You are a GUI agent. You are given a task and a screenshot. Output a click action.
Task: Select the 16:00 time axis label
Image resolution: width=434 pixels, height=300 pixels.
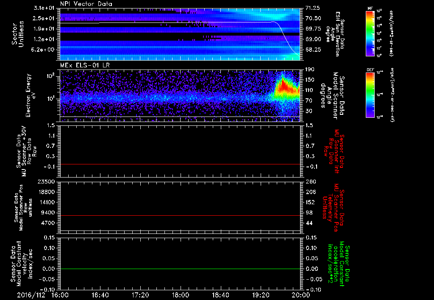pos(60,295)
